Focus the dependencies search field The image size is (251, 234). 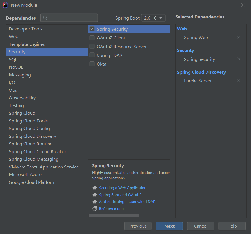coord(69,18)
